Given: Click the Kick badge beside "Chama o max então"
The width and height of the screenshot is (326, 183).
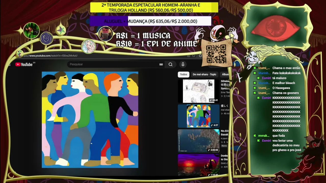Looking at the screenshot, I should [255, 68].
